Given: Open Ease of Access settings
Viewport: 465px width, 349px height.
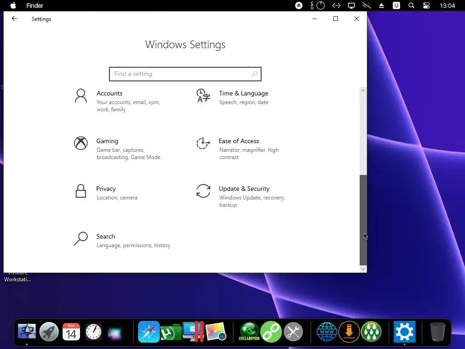Looking at the screenshot, I should tap(237, 149).
